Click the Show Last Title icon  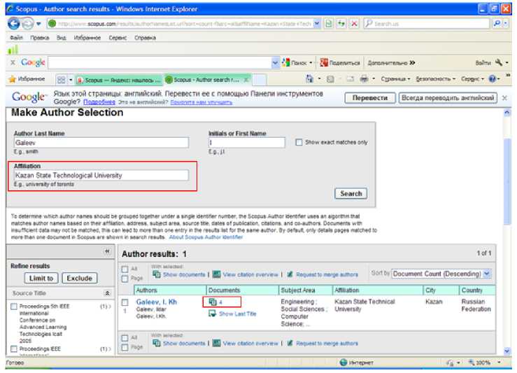(212, 314)
